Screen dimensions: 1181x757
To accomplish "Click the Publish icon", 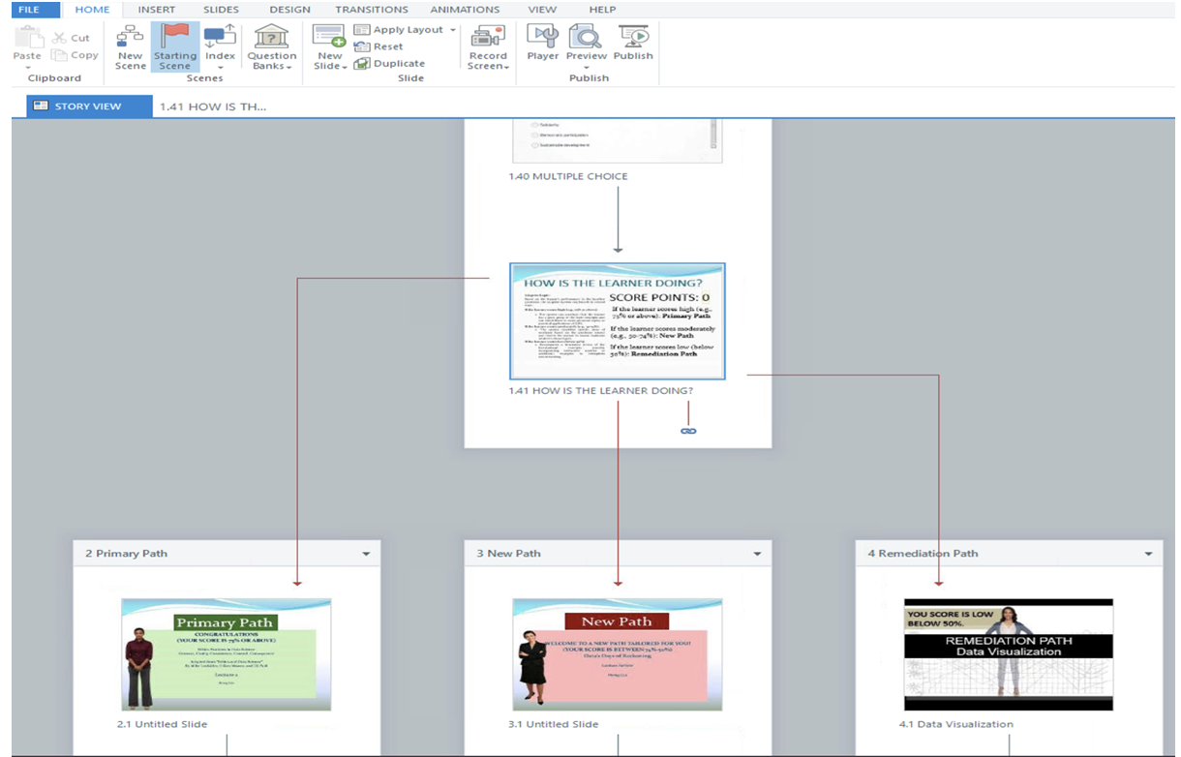I will pos(633,38).
